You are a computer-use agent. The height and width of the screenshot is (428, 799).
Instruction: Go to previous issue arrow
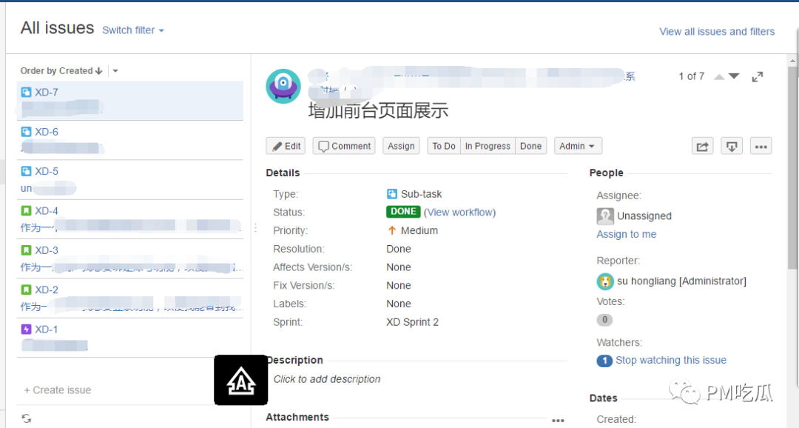(x=719, y=76)
